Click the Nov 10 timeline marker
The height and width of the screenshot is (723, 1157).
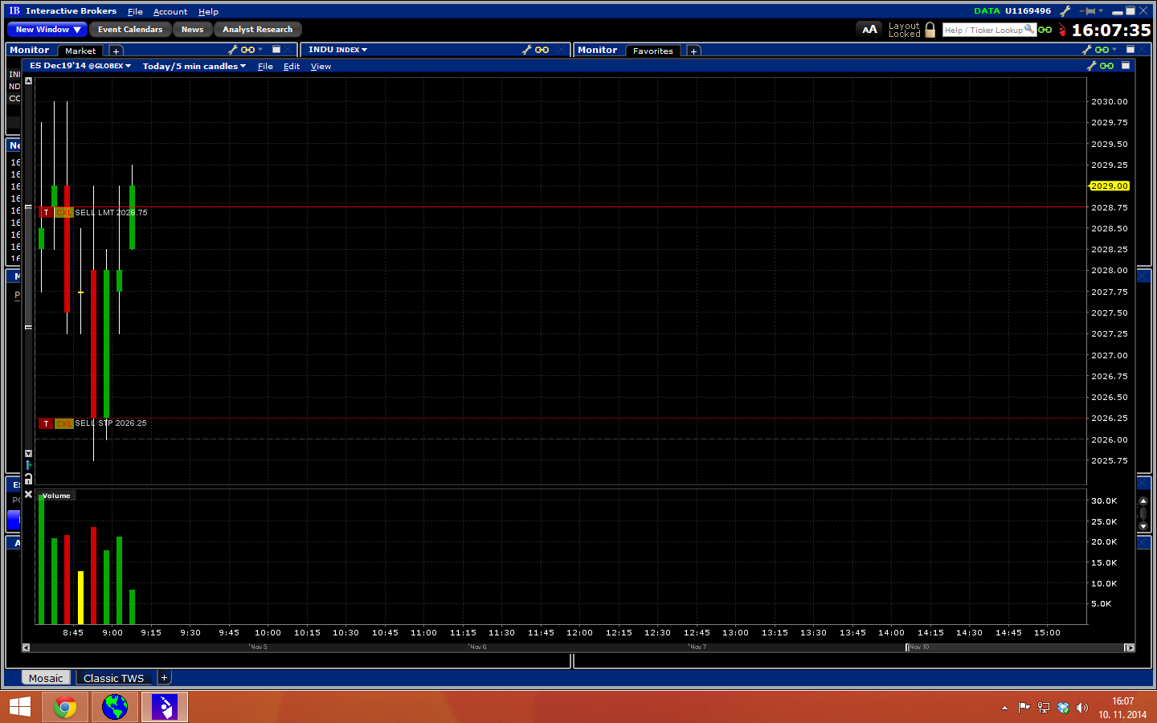[x=918, y=647]
